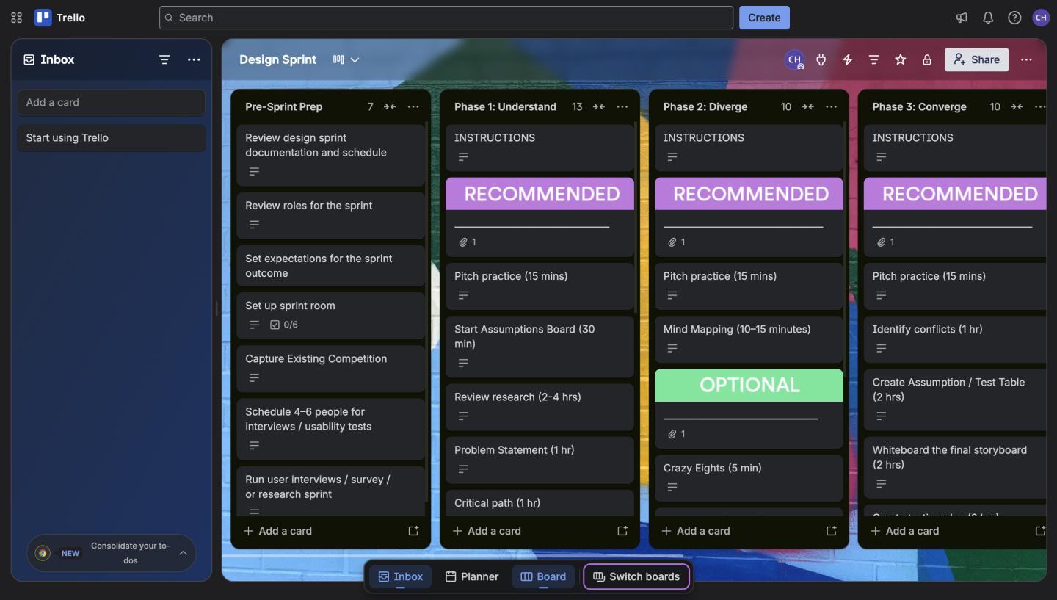This screenshot has width=1057, height=600.
Task: Open the Start using Trello card
Action: click(112, 137)
